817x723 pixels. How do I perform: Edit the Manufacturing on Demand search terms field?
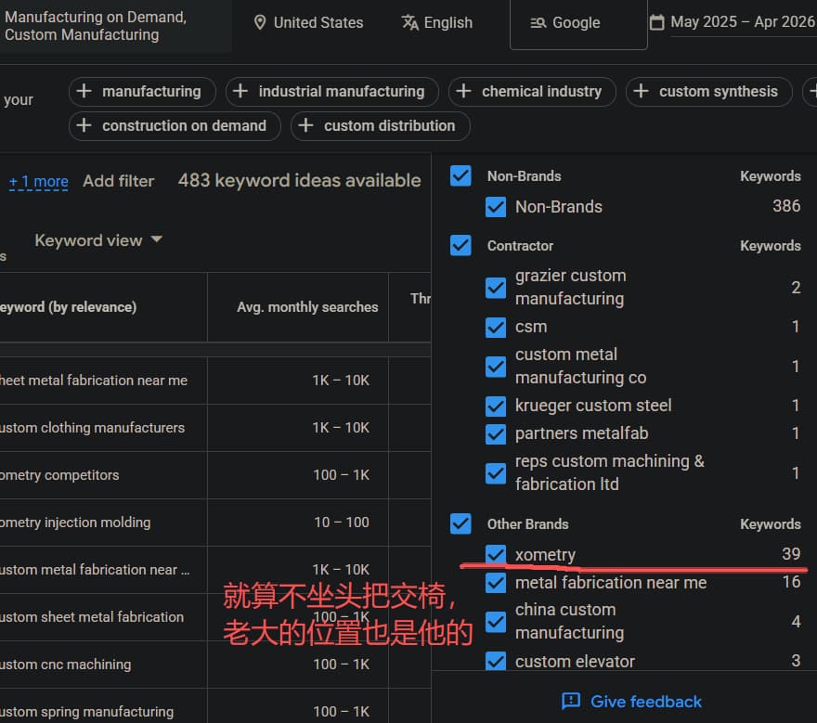tap(114, 26)
